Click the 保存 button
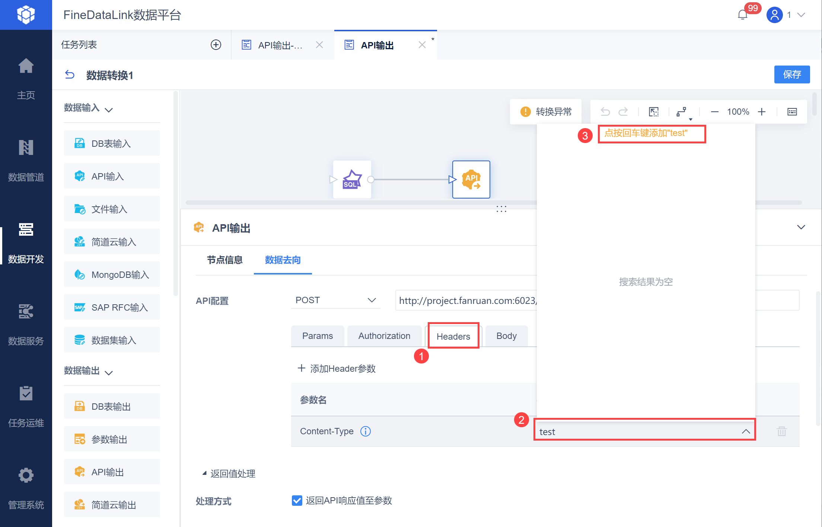The height and width of the screenshot is (527, 822). (x=791, y=74)
